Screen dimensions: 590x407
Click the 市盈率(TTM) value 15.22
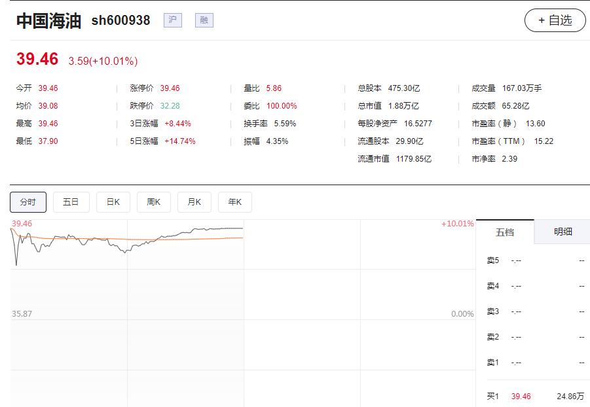(544, 141)
